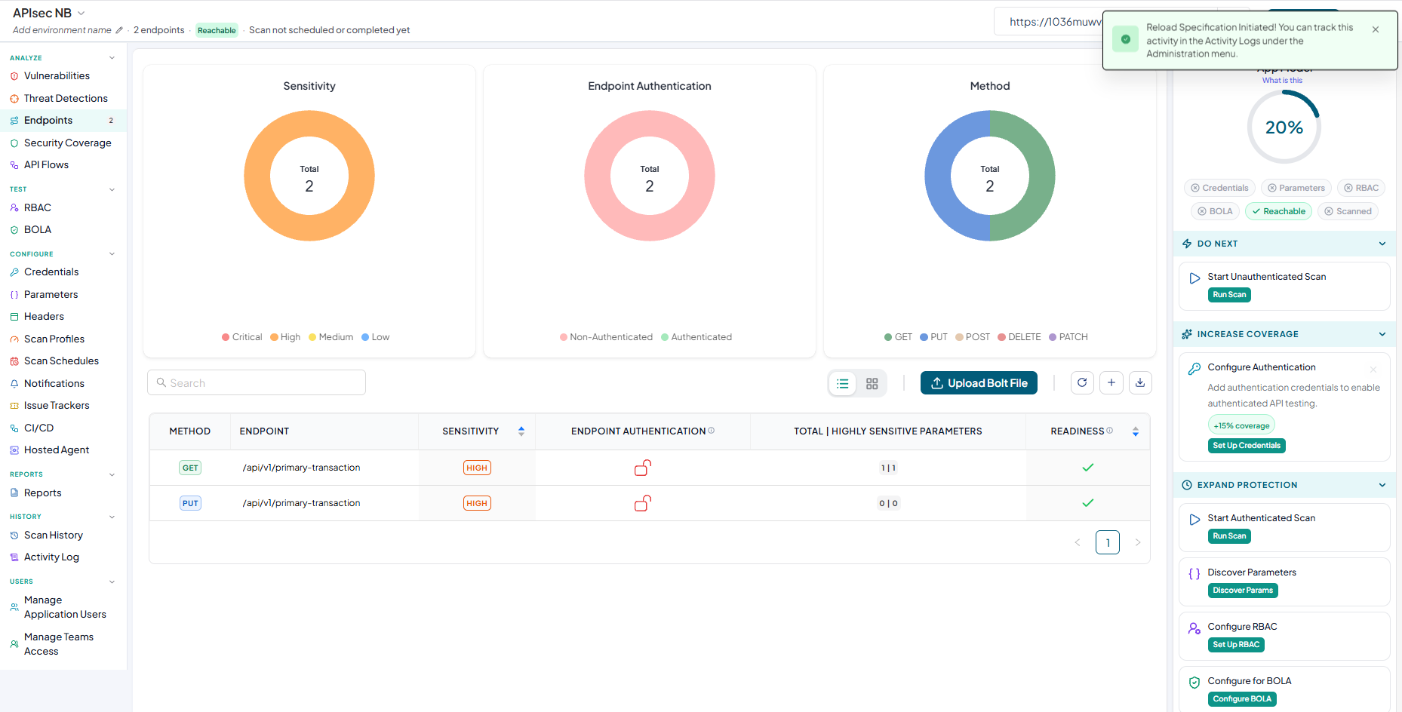Collapse the REPORTS sidebar section
Image resolution: width=1402 pixels, height=712 pixels.
pos(112,474)
